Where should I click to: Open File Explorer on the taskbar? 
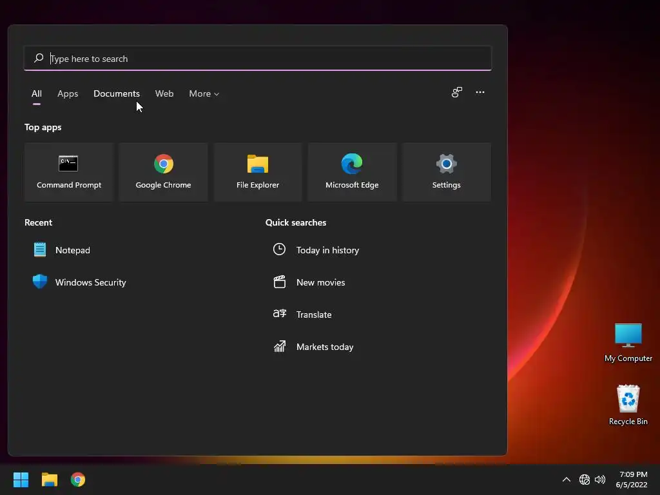point(49,480)
